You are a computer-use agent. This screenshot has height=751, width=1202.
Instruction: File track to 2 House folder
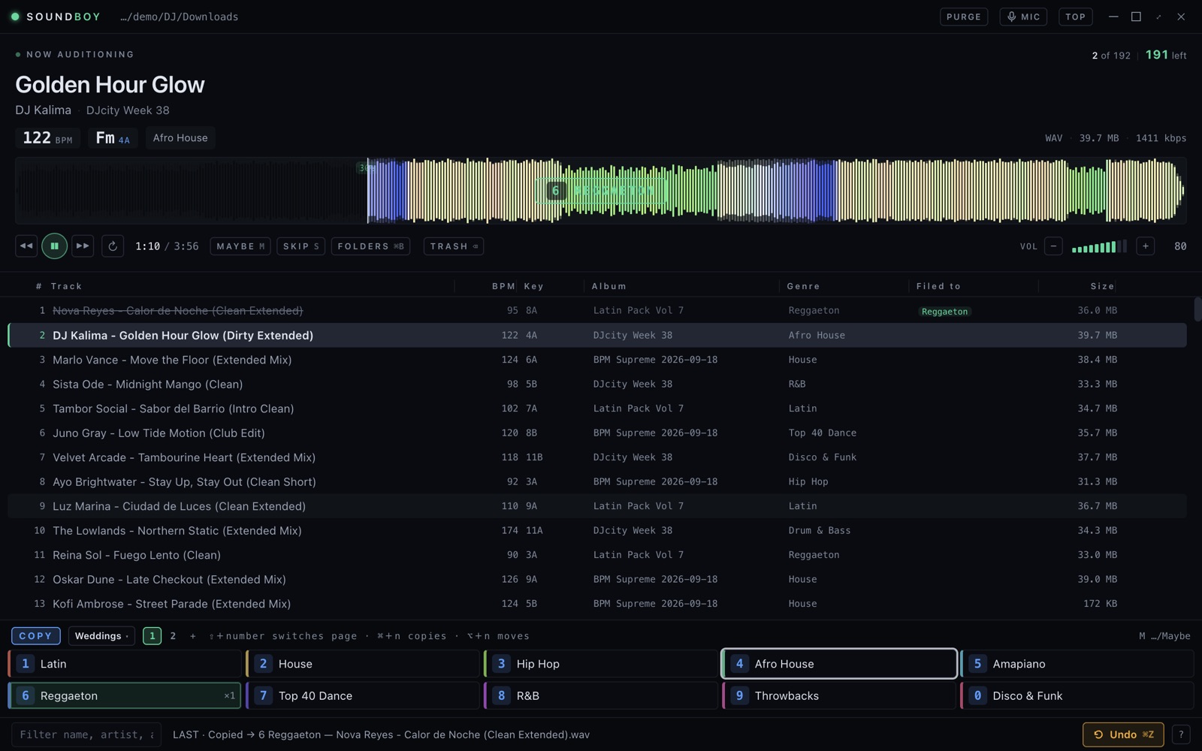[x=363, y=664]
